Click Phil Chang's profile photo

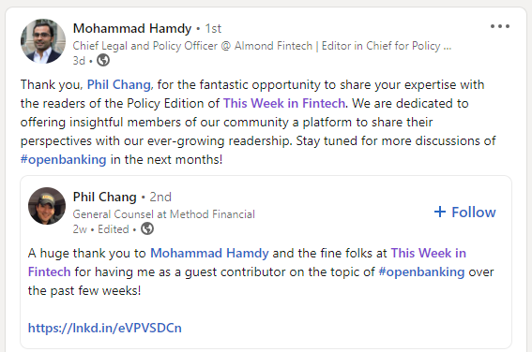click(47, 206)
